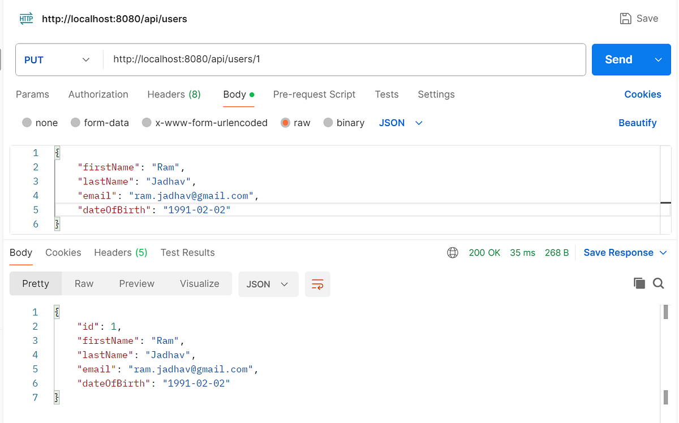Select the response Body tab
This screenshot has width=679, height=423.
tap(21, 253)
